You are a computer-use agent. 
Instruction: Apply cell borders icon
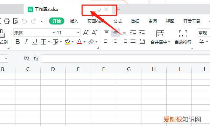pos(43,42)
